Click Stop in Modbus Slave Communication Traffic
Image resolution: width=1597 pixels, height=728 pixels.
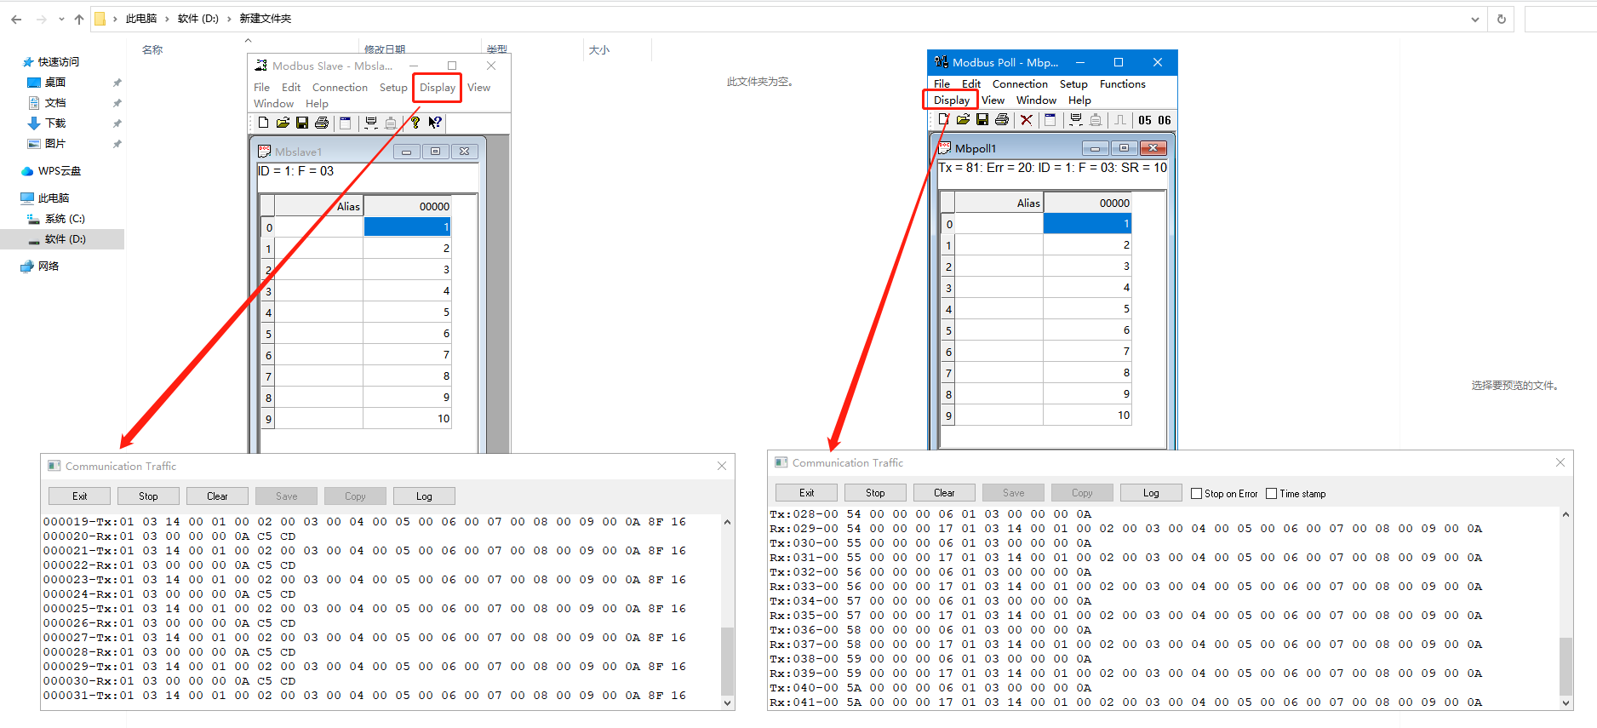(148, 496)
